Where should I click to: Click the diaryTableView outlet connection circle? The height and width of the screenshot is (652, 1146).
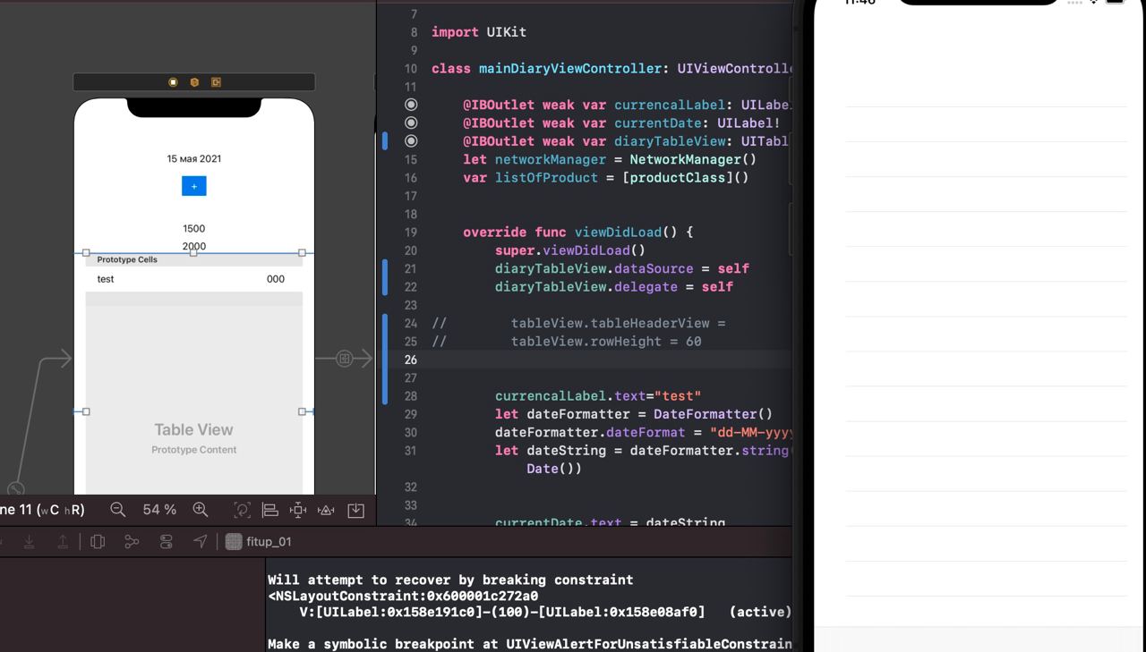(411, 140)
